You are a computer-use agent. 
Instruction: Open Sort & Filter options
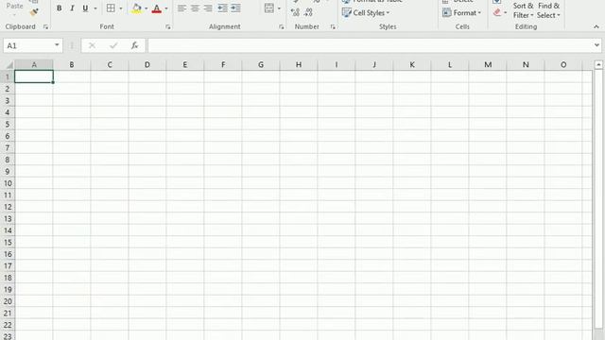(x=523, y=10)
